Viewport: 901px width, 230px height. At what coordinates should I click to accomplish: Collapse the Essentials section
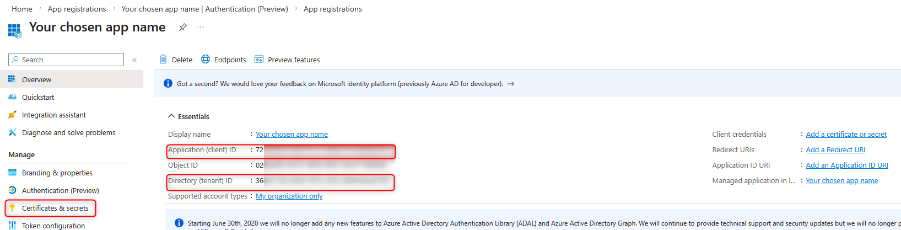(172, 116)
